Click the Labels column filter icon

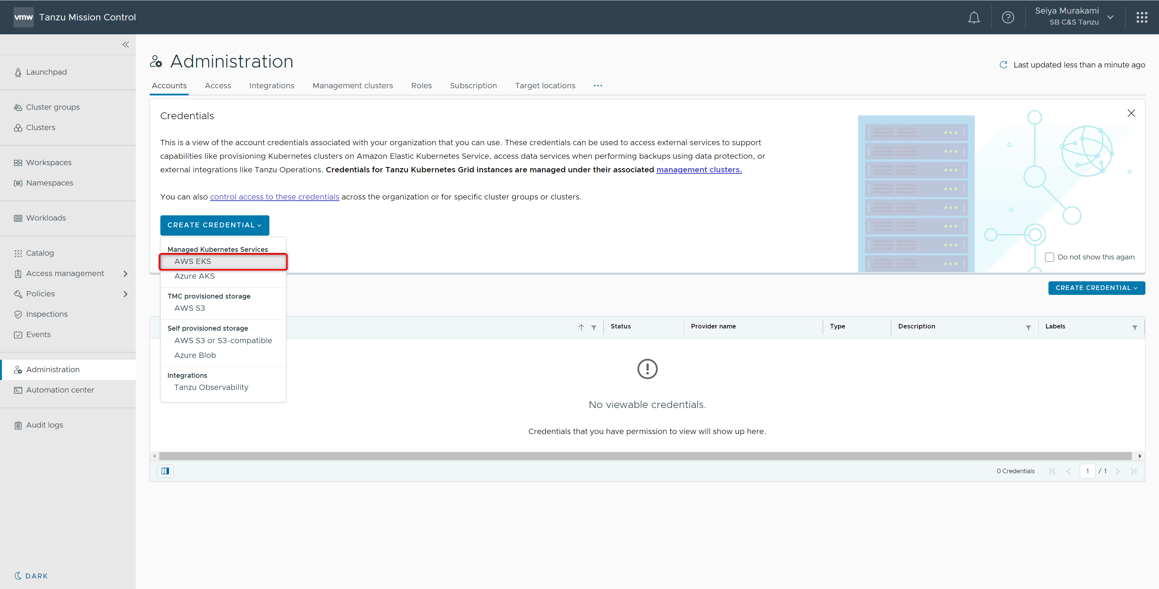(x=1134, y=327)
